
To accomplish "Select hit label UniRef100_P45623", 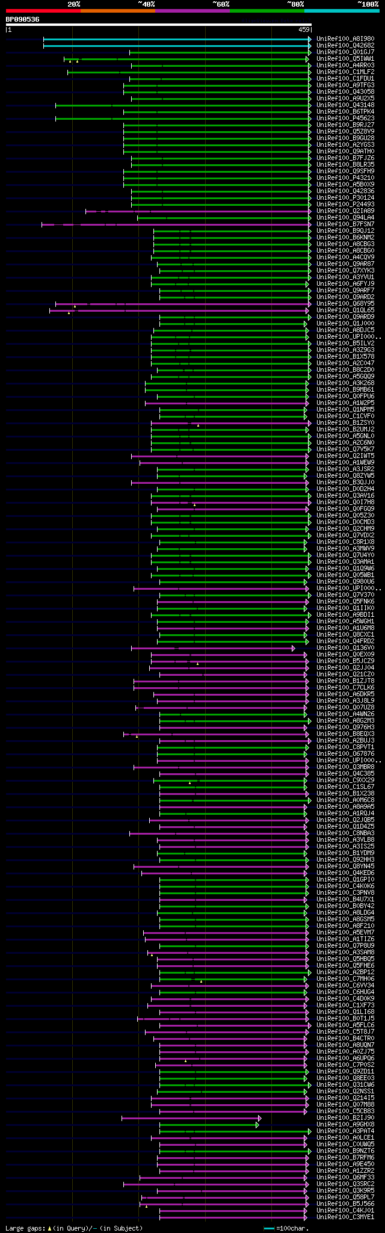I will (x=345, y=118).
